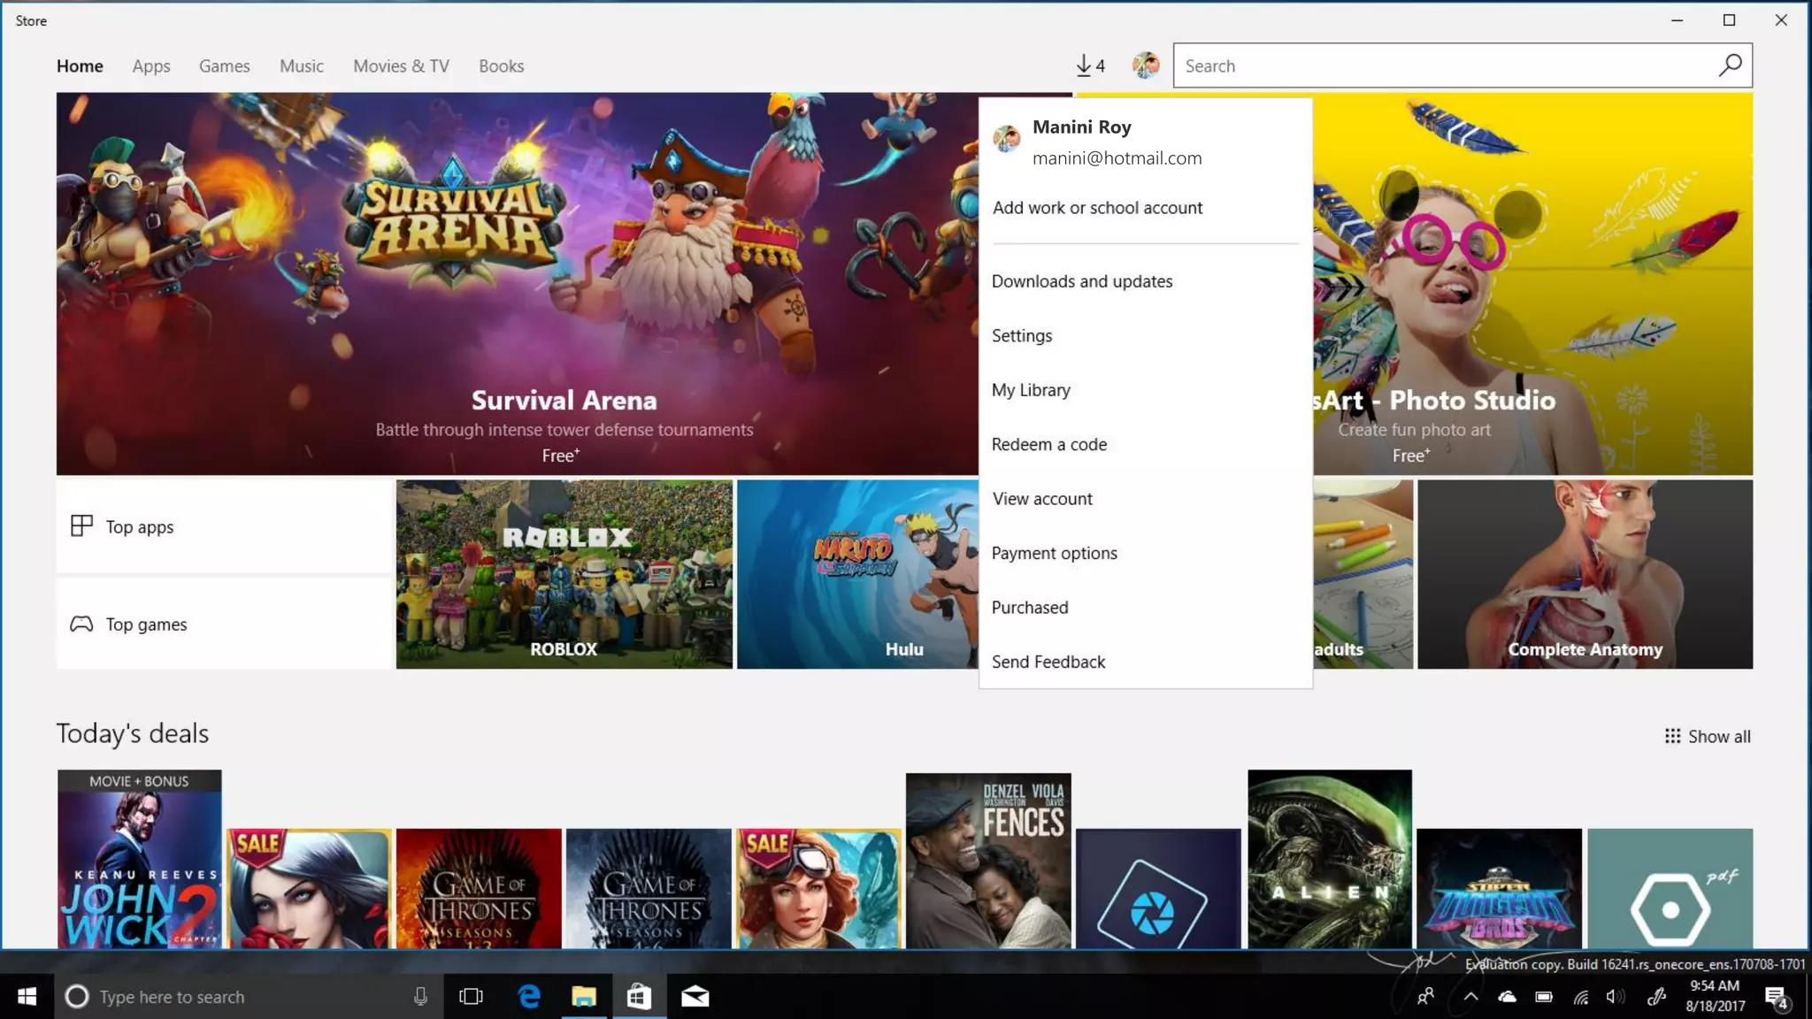This screenshot has width=1812, height=1019.
Task: Open the Mail app in taskbar
Action: click(695, 997)
